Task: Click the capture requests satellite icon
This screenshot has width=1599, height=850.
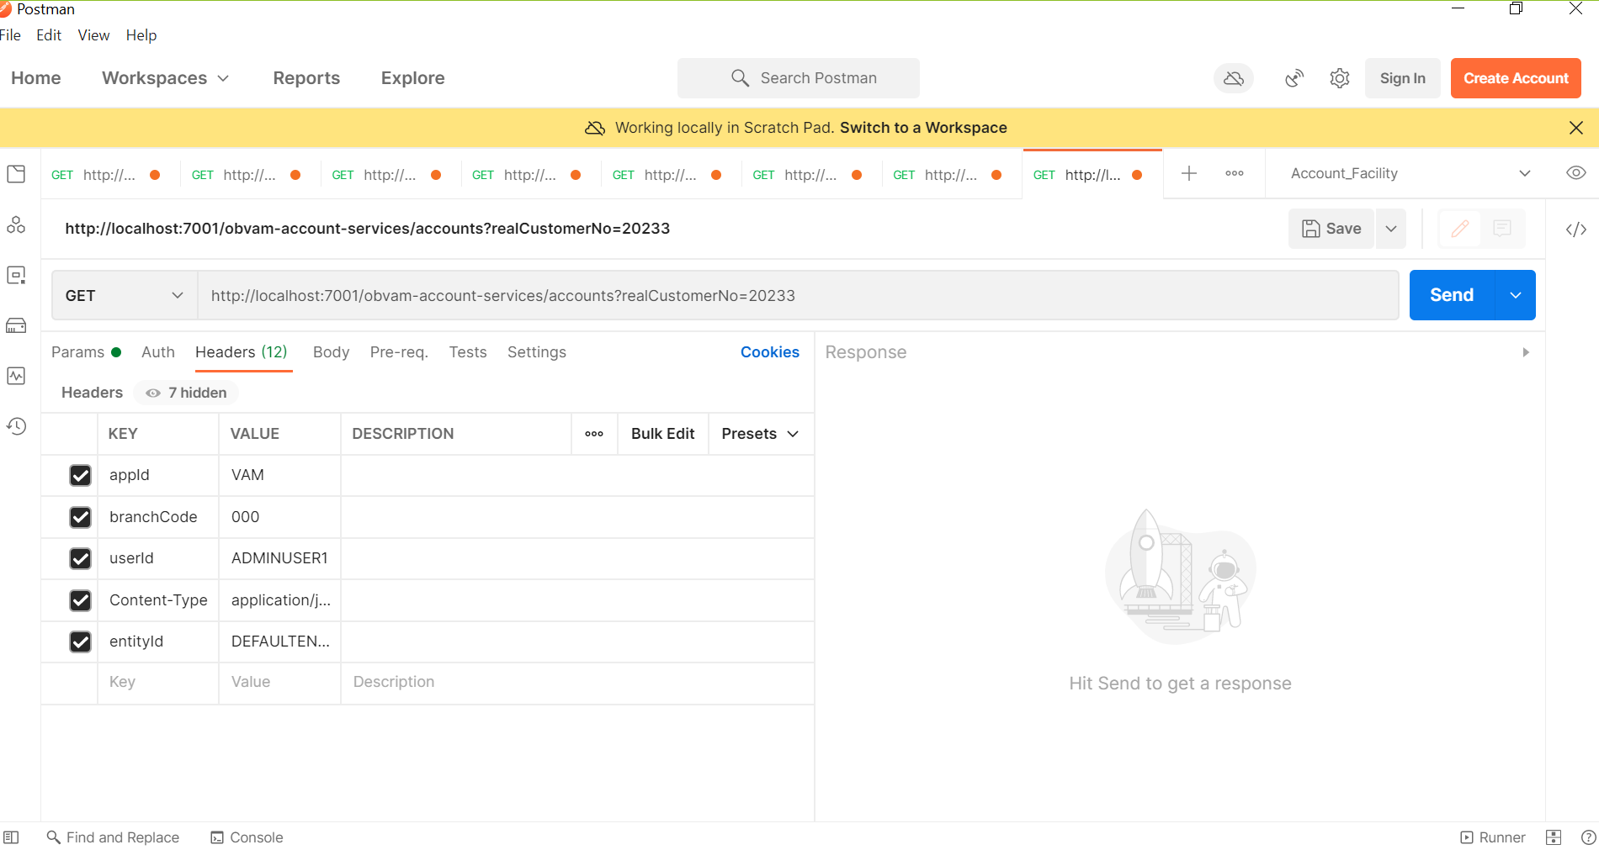Action: pyautogui.click(x=1294, y=78)
